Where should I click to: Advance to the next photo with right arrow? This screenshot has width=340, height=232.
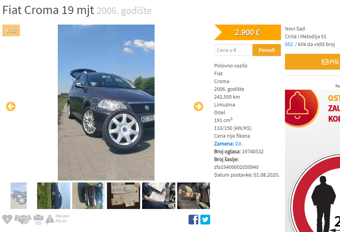coord(198,106)
